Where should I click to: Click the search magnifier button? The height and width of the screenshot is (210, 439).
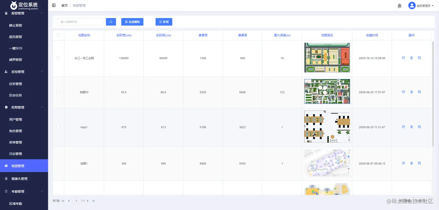pos(111,22)
